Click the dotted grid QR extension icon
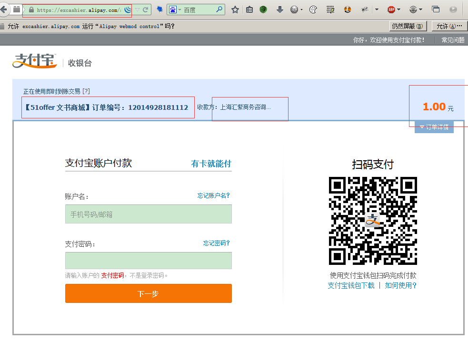Screen dimensions: 468x340 pyautogui.click(x=330, y=10)
